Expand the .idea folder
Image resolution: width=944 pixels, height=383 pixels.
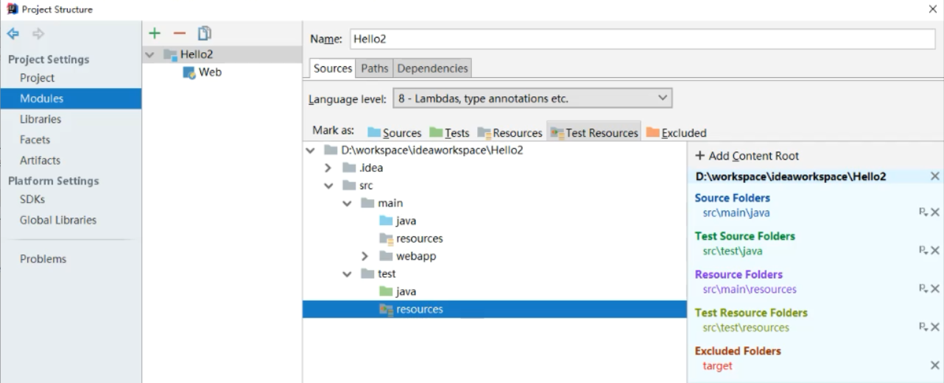tap(329, 168)
